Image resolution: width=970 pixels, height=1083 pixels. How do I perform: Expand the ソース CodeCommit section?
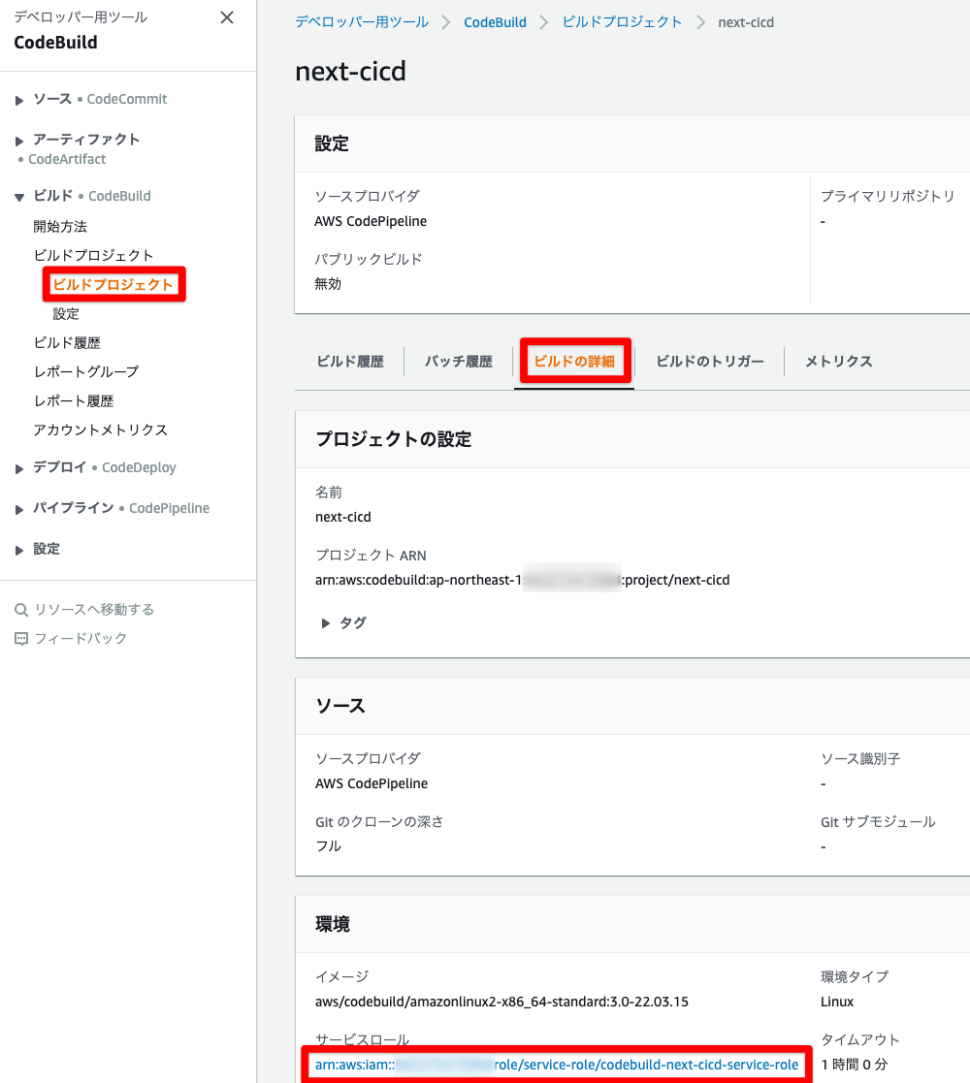click(19, 100)
